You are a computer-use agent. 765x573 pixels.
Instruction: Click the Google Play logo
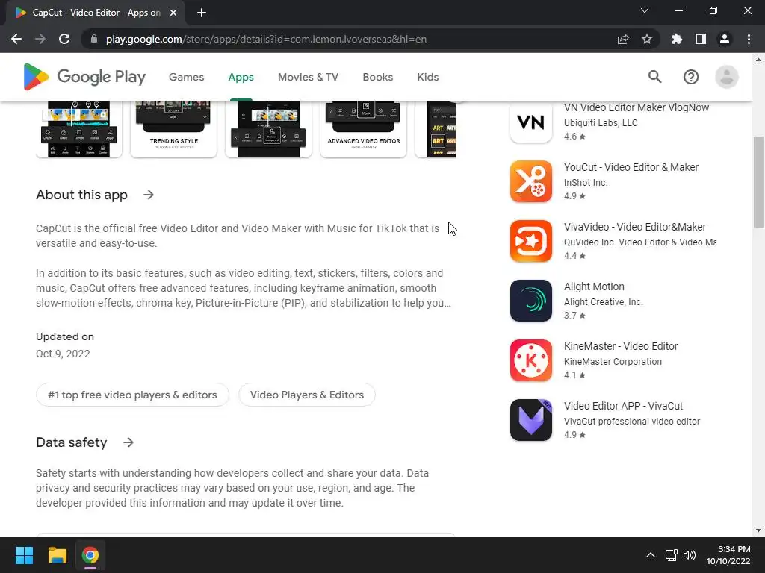(84, 77)
